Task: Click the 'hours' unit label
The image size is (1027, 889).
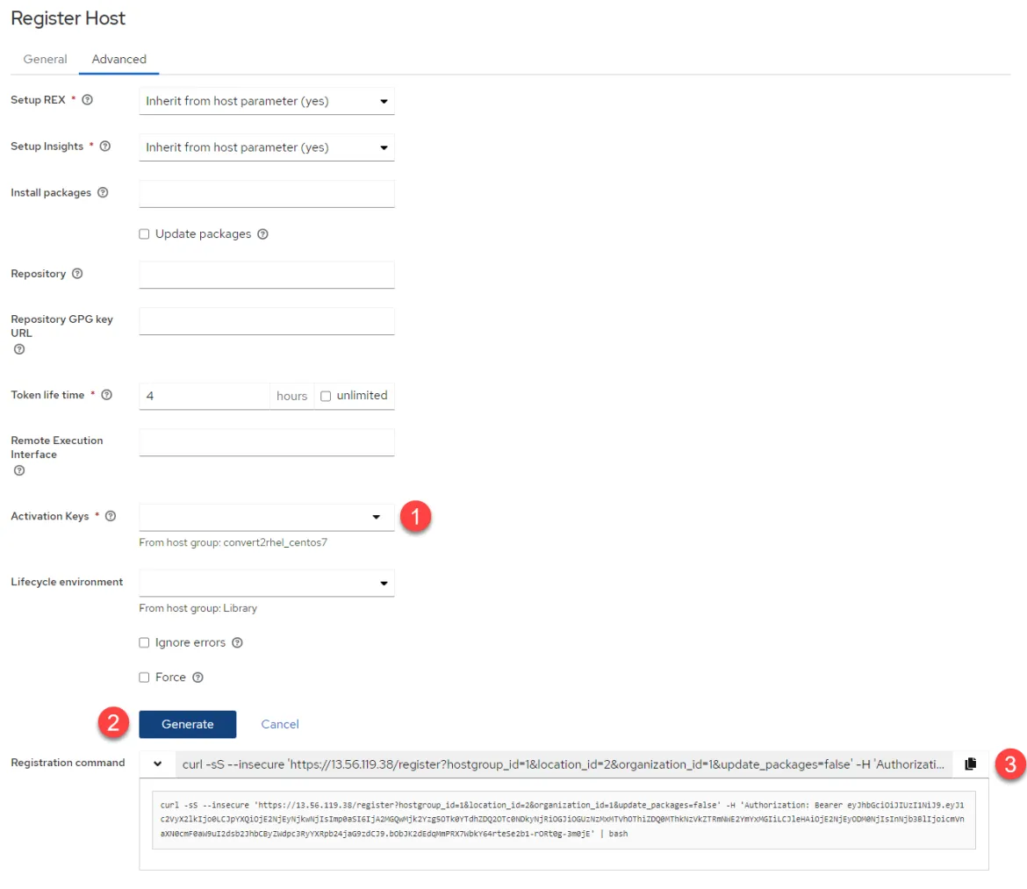Action: tap(291, 396)
